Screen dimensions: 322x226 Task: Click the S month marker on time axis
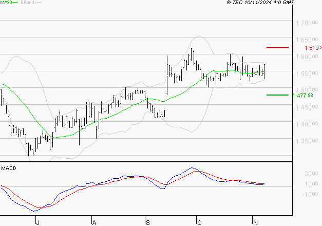point(148,222)
